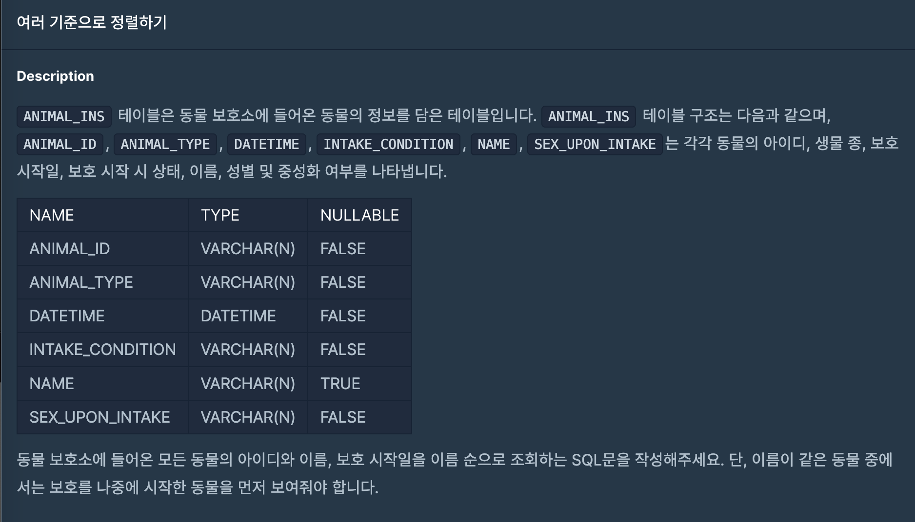The width and height of the screenshot is (915, 522).
Task: Click the NAME row's VARCHAR(N) cell
Action: coord(248,384)
